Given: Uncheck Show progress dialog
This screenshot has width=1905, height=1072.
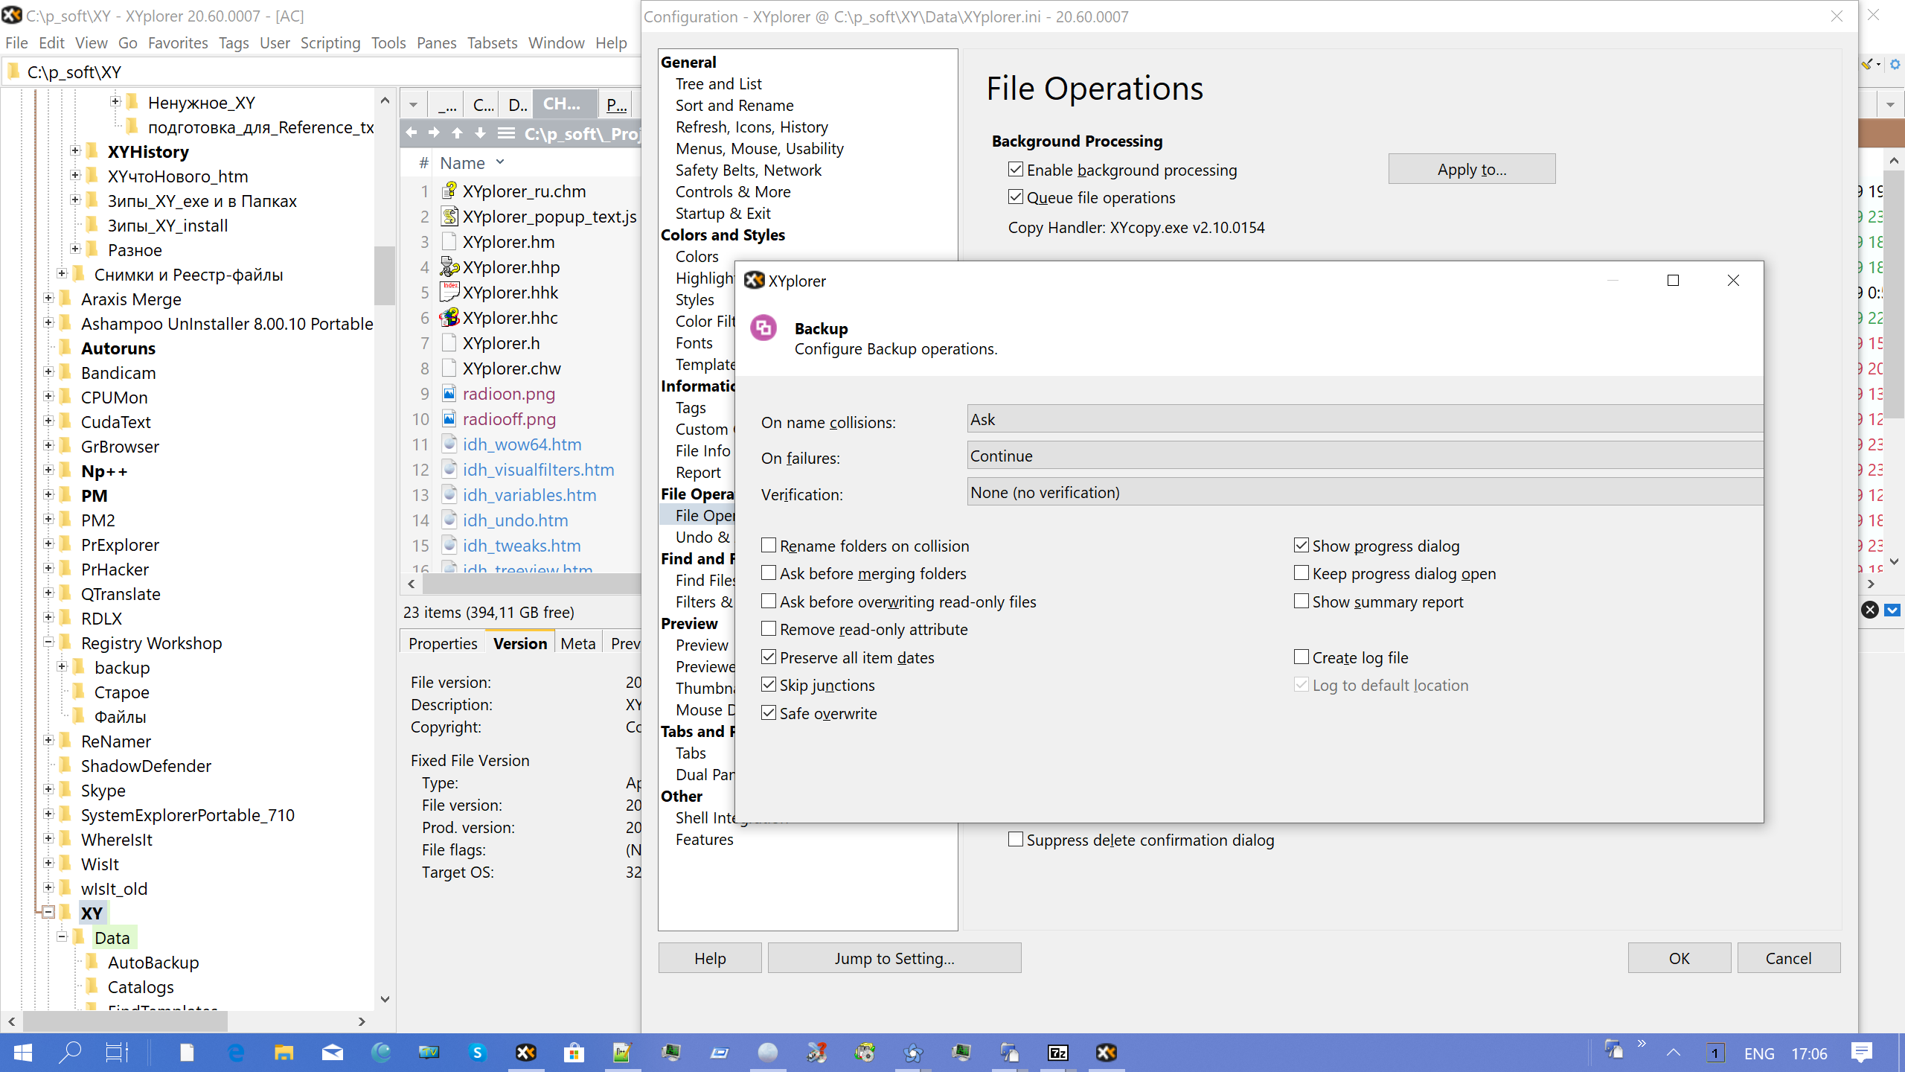Looking at the screenshot, I should (1302, 546).
